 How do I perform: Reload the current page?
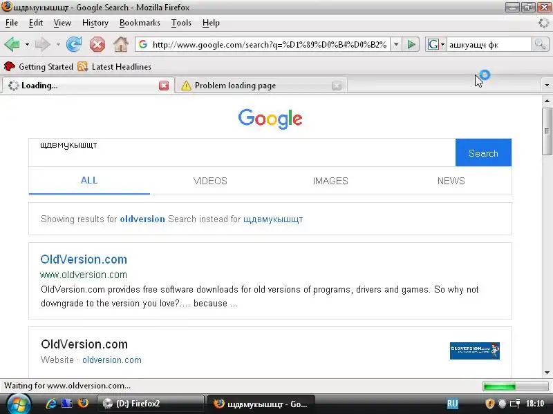[74, 45]
